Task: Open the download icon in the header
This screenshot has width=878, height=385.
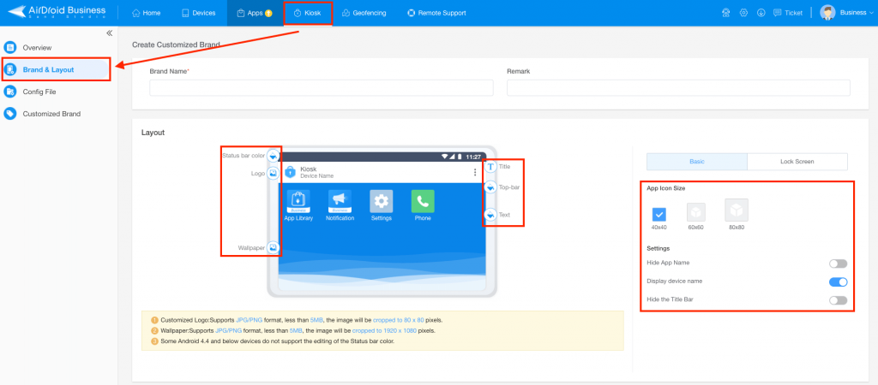Action: [x=761, y=13]
